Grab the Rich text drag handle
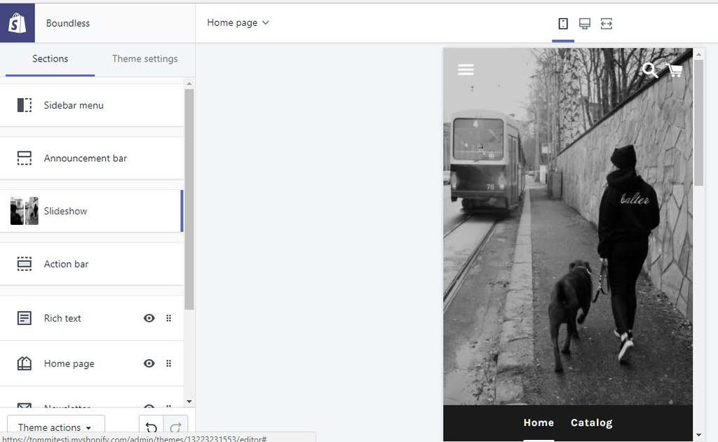This screenshot has width=718, height=442. (168, 318)
